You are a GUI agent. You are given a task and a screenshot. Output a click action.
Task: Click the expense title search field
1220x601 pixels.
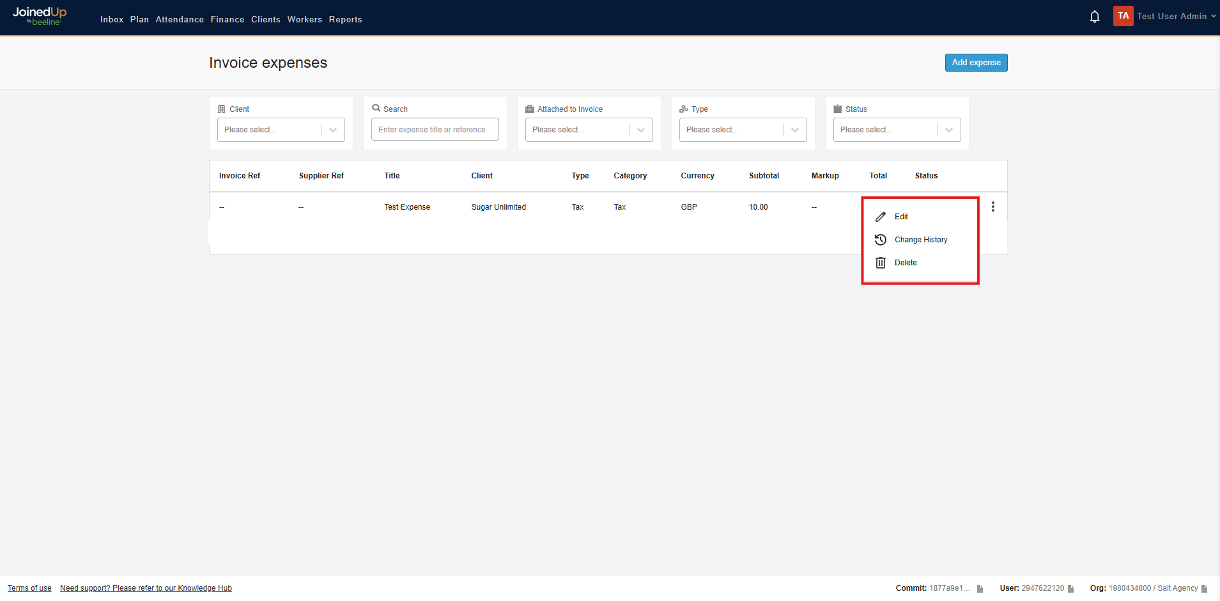tap(435, 129)
